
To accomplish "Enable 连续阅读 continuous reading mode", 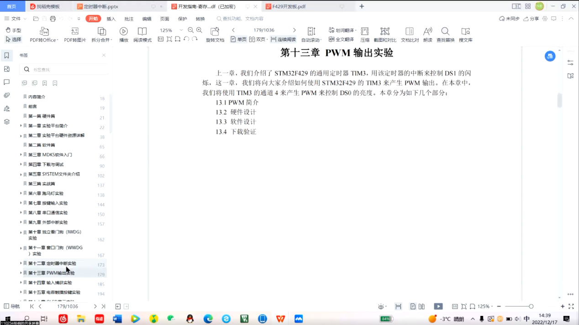I will click(x=283, y=40).
